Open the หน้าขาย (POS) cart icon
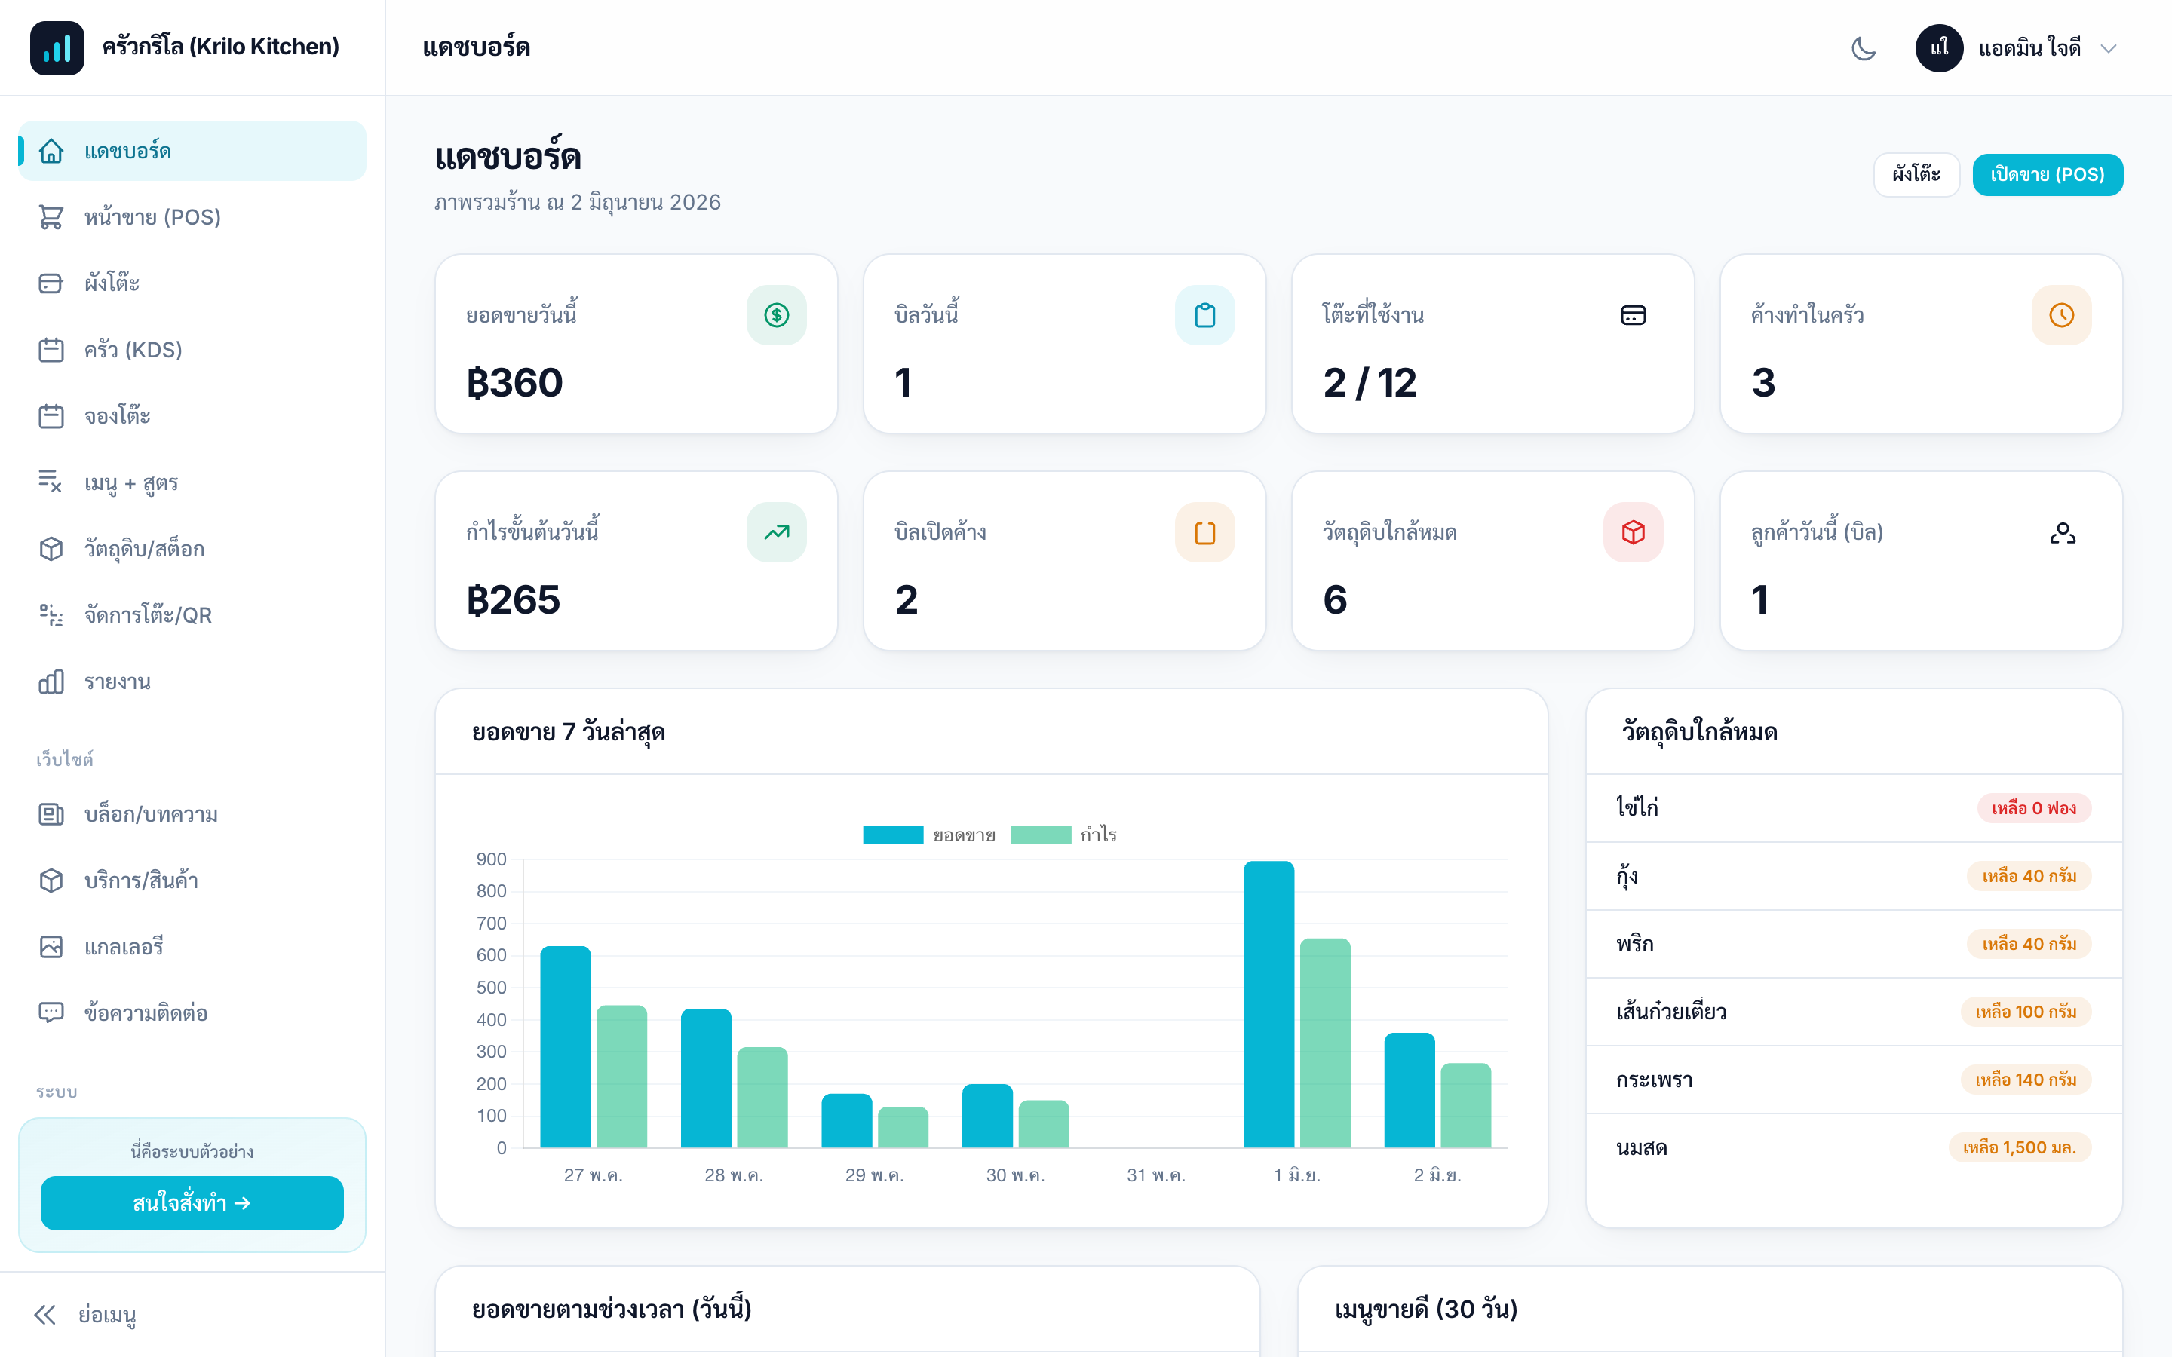 51,217
